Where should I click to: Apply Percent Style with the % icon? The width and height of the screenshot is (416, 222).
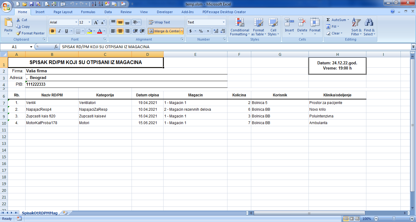[x=201, y=31]
